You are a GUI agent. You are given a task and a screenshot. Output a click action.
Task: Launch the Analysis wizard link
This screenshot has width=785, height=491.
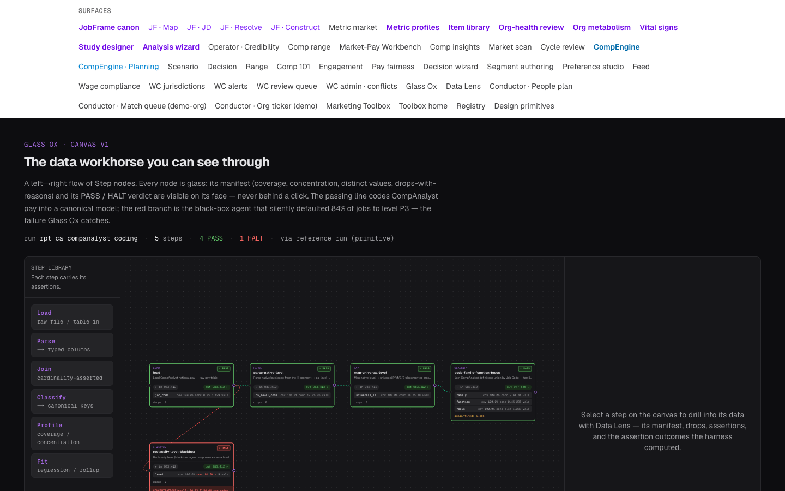(x=171, y=47)
